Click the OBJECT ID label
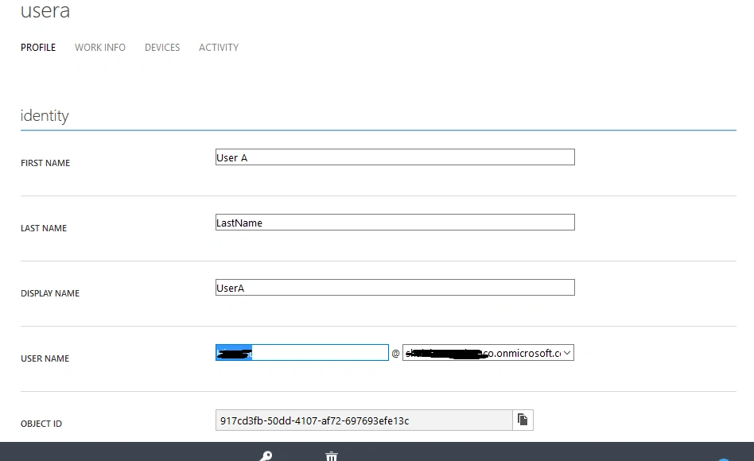The width and height of the screenshot is (754, 461). (x=41, y=424)
